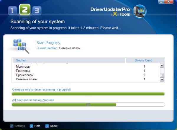Screen dimensions: 177x130
Task: Click the Scan Progress magnifier icon
Action: [21, 46]
